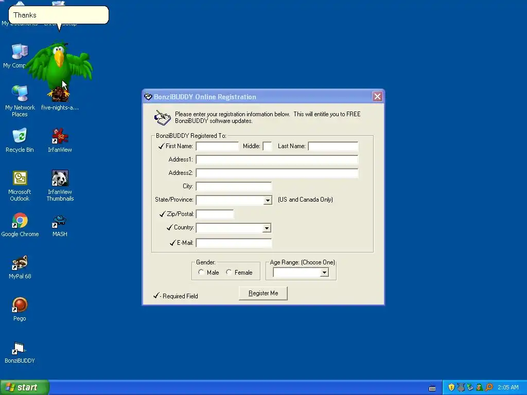Expand the Age Range dropdown
This screenshot has height=395, width=527.
click(324, 273)
